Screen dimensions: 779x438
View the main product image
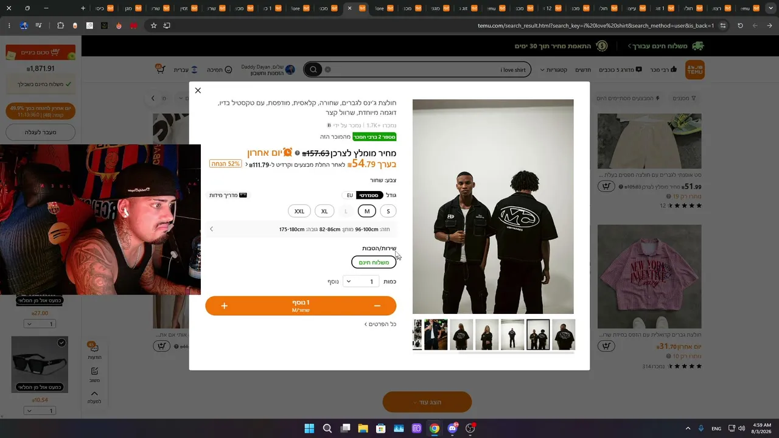coord(493,207)
